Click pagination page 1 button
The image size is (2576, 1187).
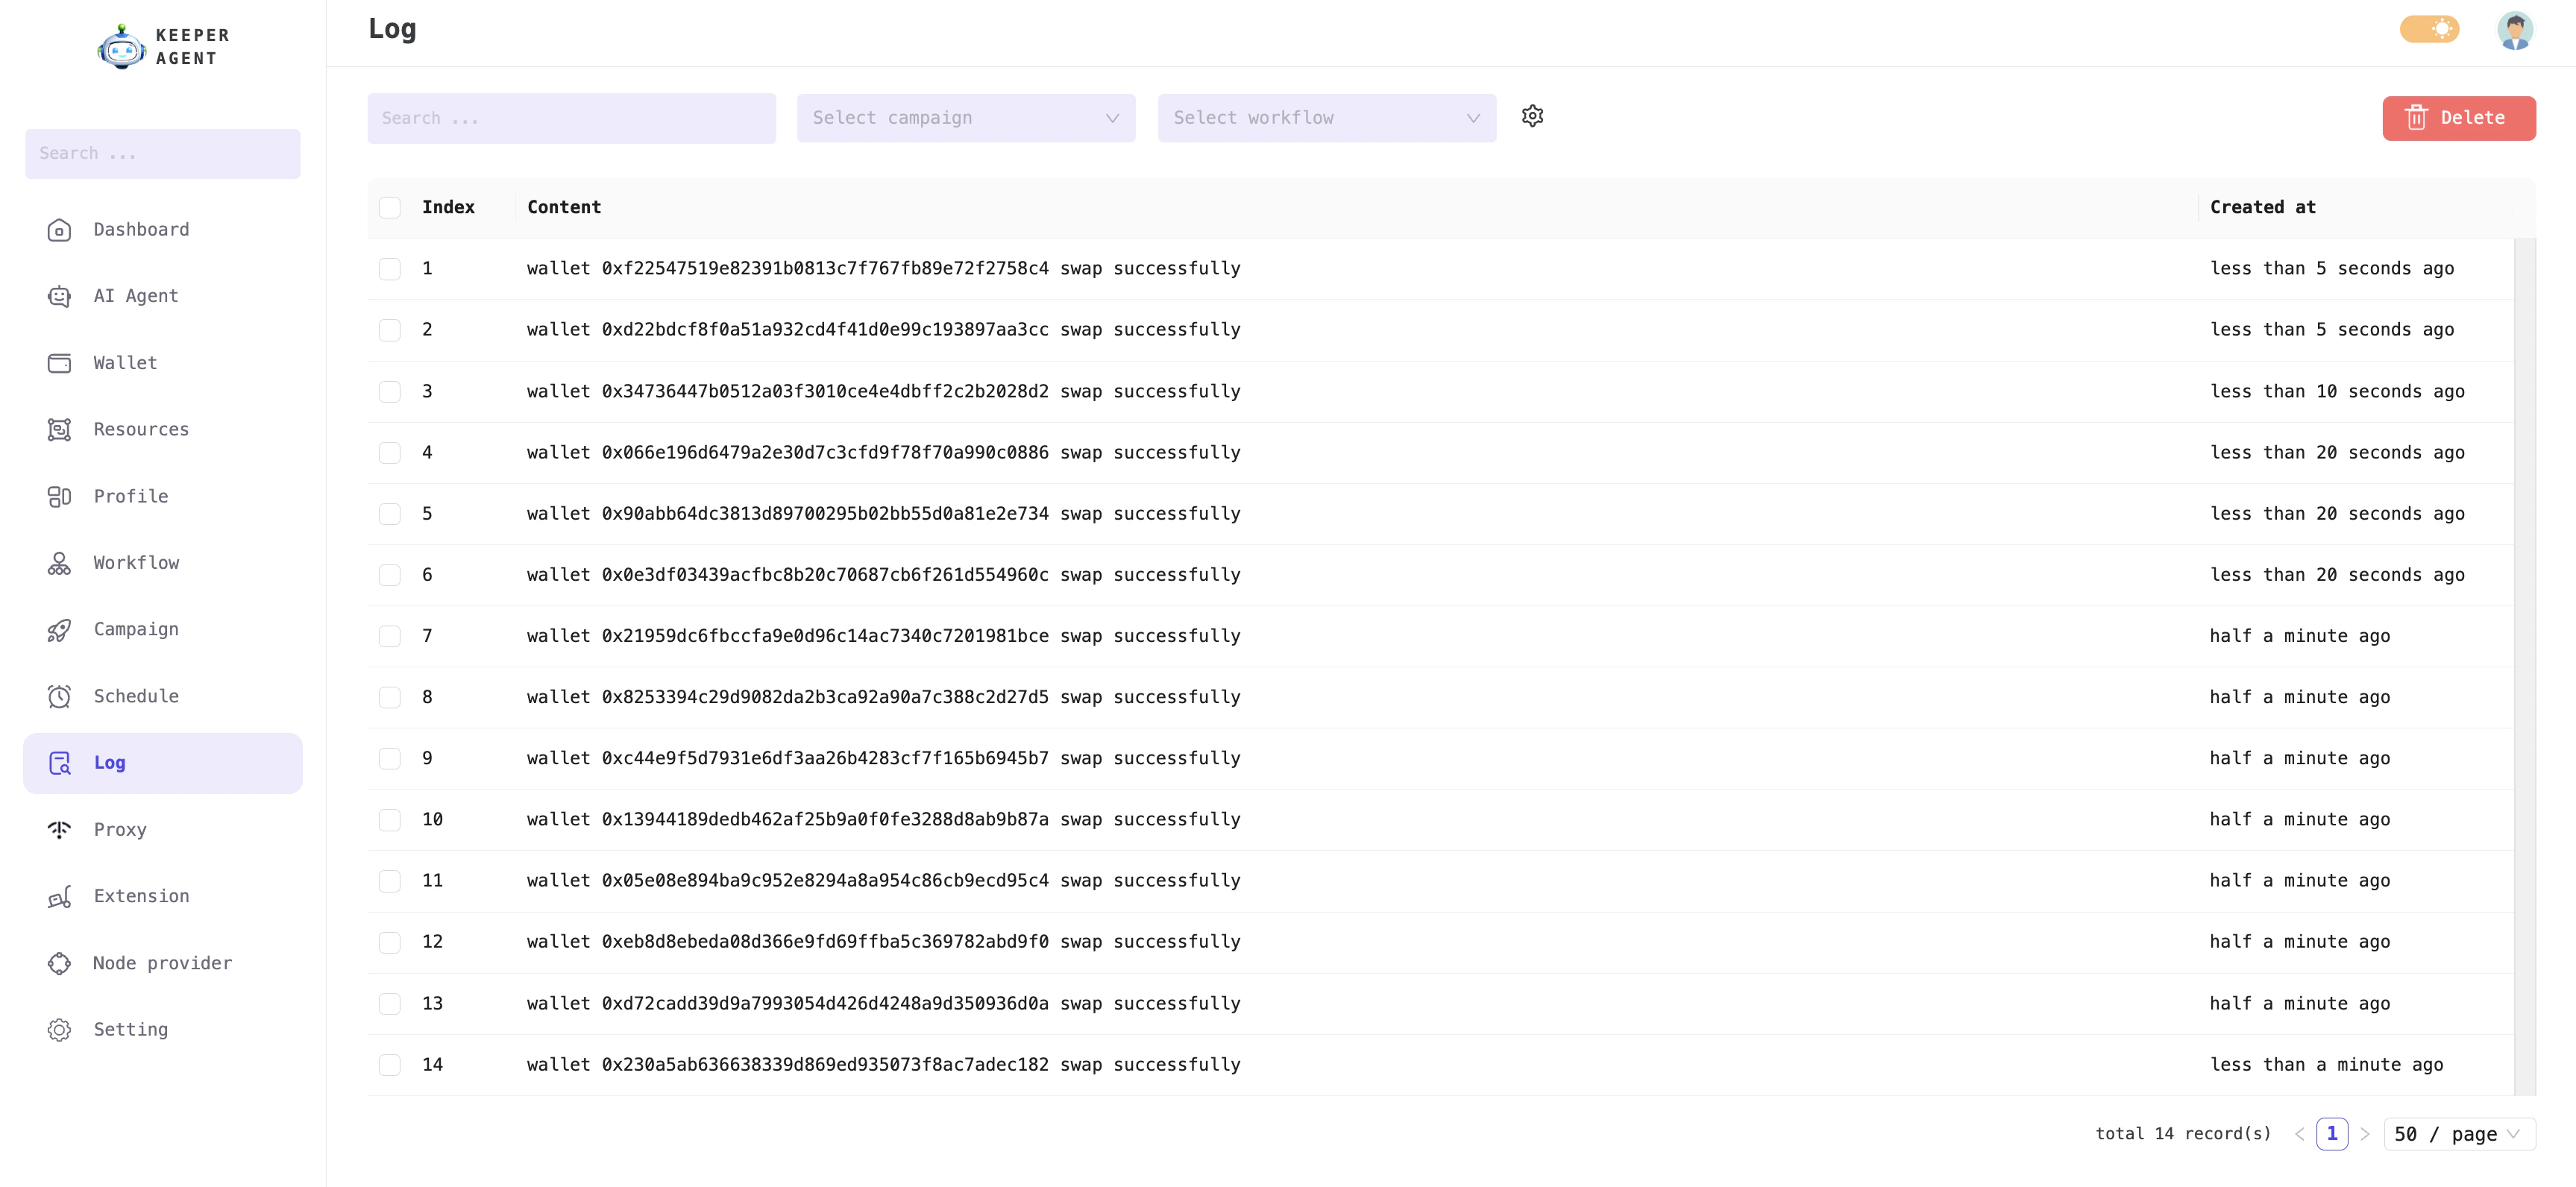click(x=2332, y=1134)
